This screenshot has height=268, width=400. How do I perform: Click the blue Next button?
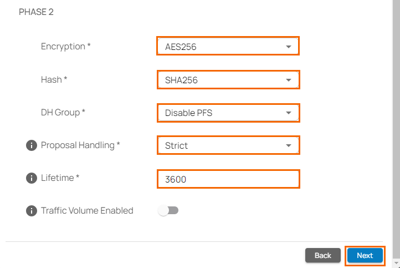click(x=365, y=255)
